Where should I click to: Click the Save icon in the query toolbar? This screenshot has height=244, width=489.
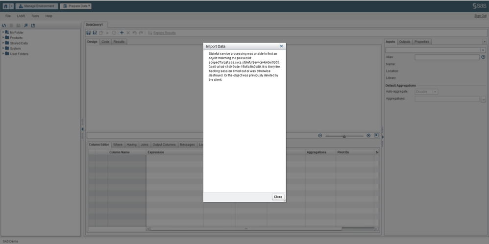(x=88, y=33)
